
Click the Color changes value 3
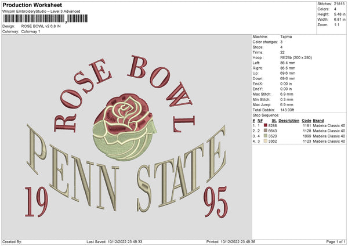[281, 42]
